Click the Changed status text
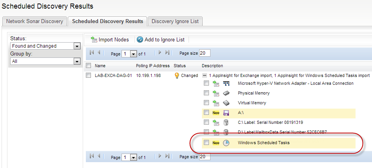The width and height of the screenshot is (372, 168). [189, 76]
